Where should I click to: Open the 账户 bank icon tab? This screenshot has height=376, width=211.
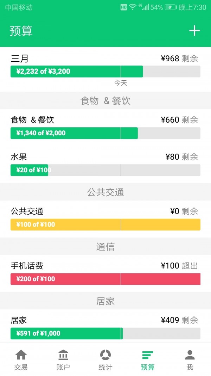pyautogui.click(x=63, y=359)
